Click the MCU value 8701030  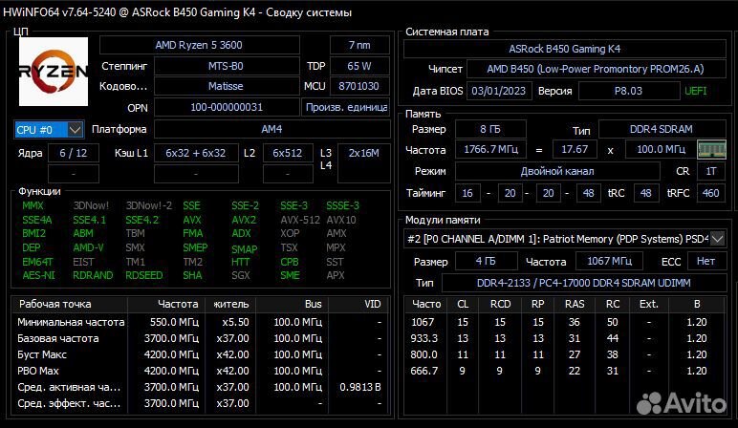(359, 86)
